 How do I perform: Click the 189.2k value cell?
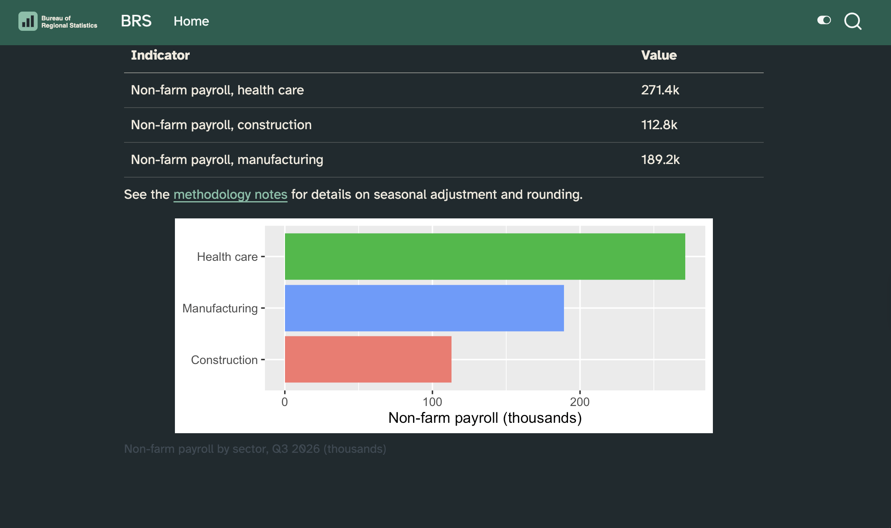[660, 160]
